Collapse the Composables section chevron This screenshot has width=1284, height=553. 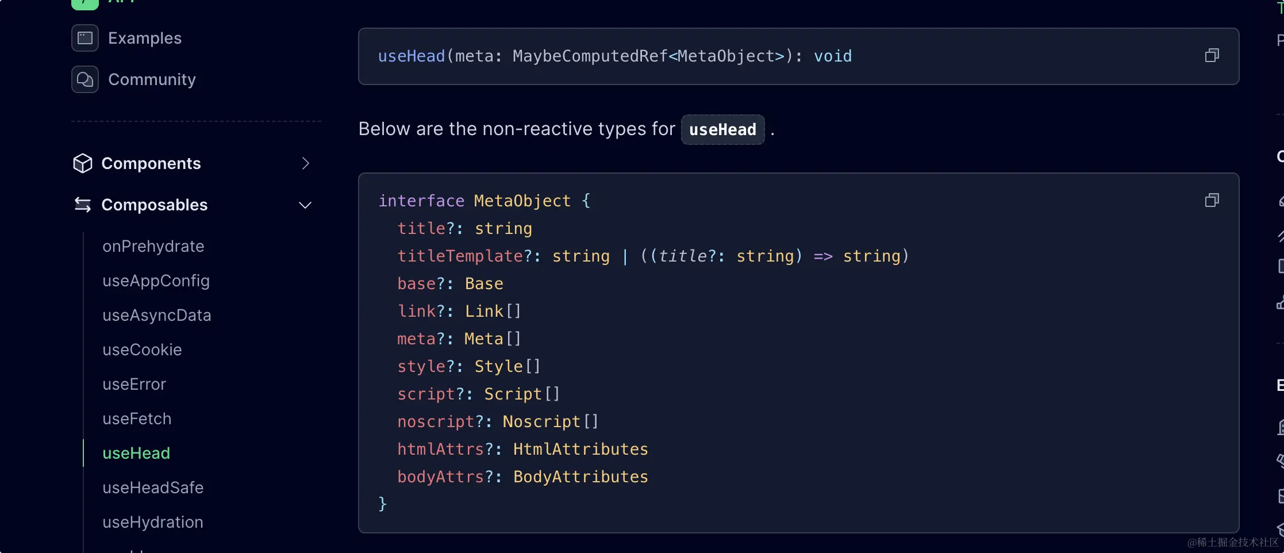[305, 205]
